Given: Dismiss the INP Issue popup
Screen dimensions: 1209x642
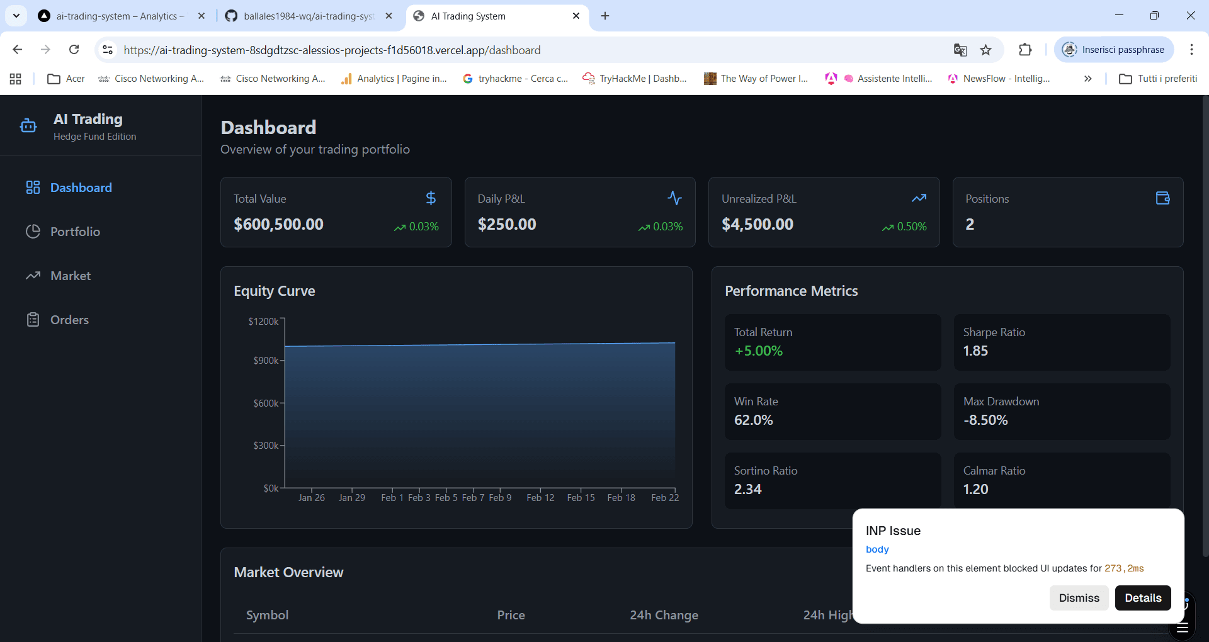Looking at the screenshot, I should click(x=1079, y=598).
